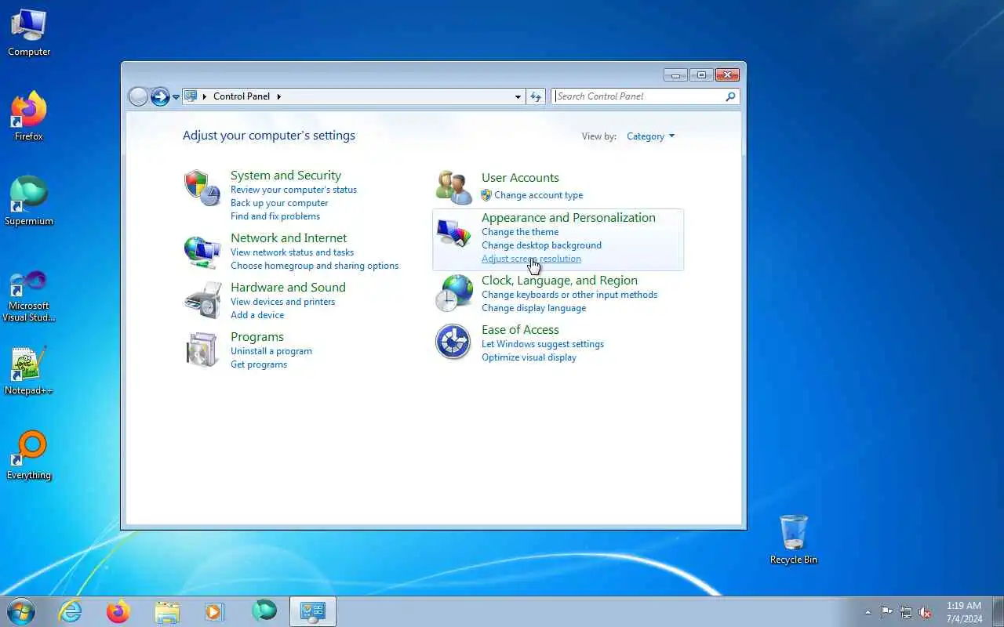This screenshot has height=627, width=1004.
Task: Click the greyed Back navigation button
Action: (138, 96)
